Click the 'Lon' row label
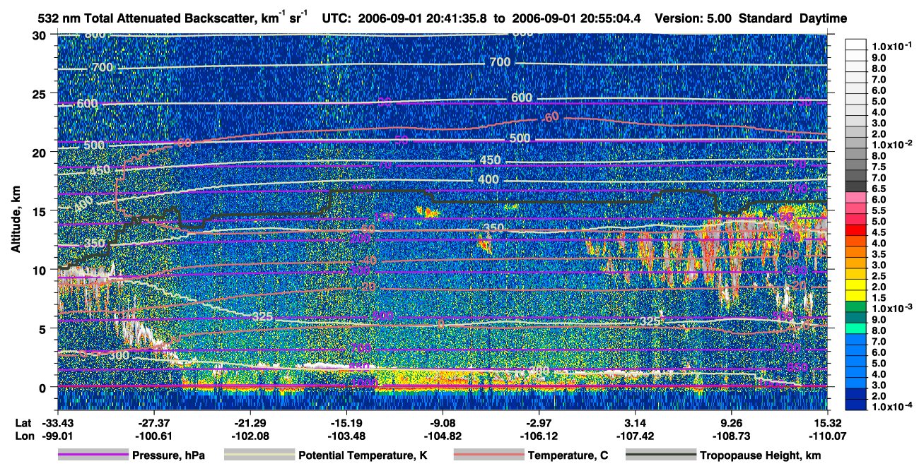919x471 pixels. click(23, 436)
